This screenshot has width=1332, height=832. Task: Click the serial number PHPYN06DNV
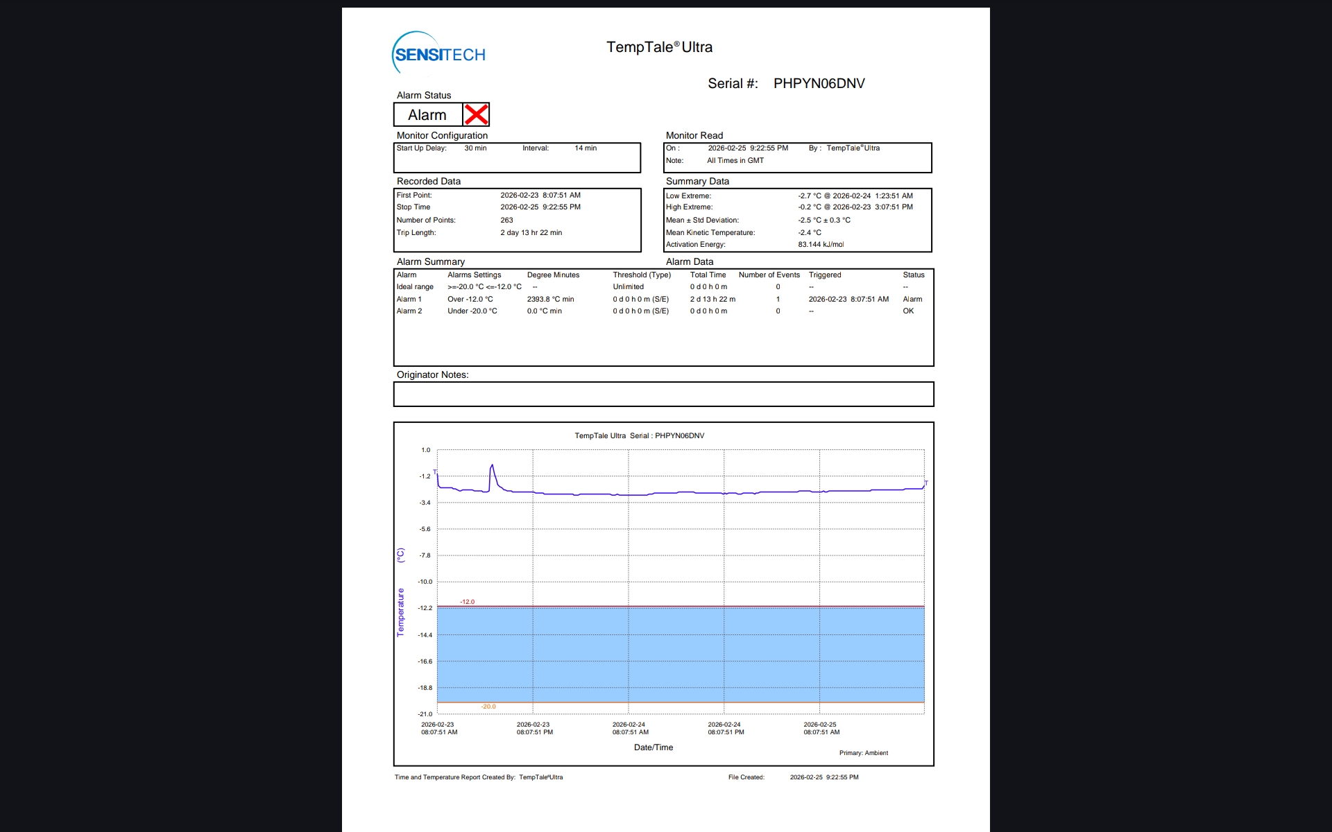819,84
